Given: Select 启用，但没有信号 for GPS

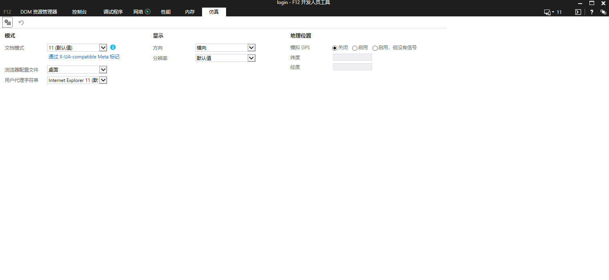Looking at the screenshot, I should pyautogui.click(x=375, y=48).
